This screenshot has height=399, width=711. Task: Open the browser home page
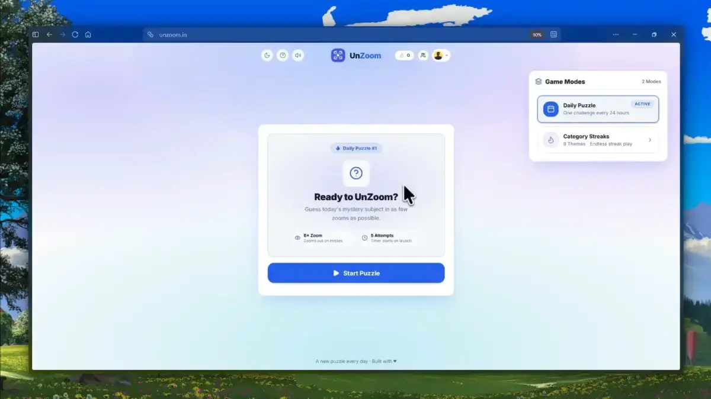(x=88, y=34)
